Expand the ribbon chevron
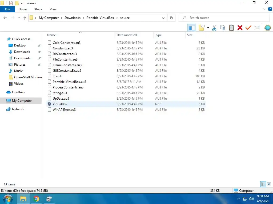Screen dimensions: 273x204 tap(264, 9)
